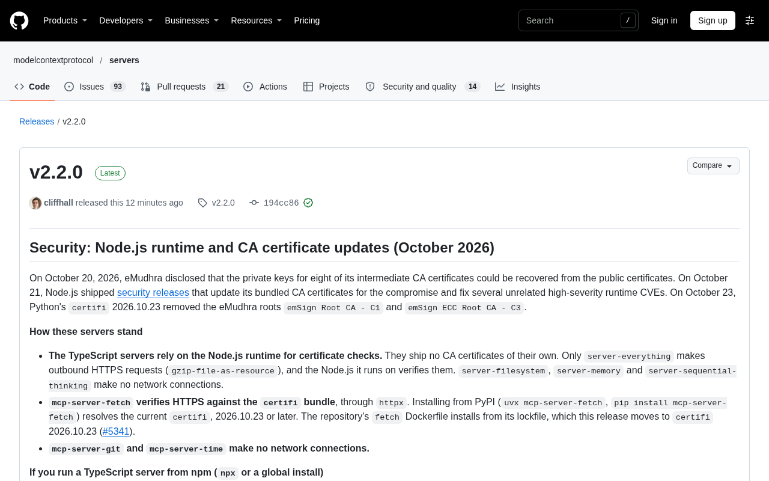The image size is (769, 481).
Task: Click the Sign in link
Action: pos(664,20)
